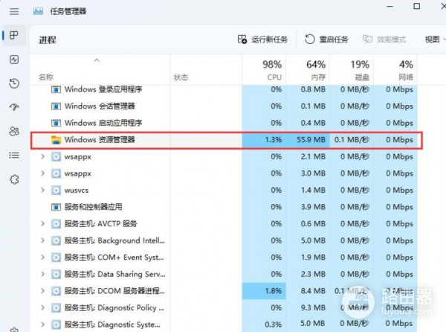Screen dimensions: 446x332
Task: Click gear icon of 服务主机: COM+ Event Syst...
Action: (56, 258)
